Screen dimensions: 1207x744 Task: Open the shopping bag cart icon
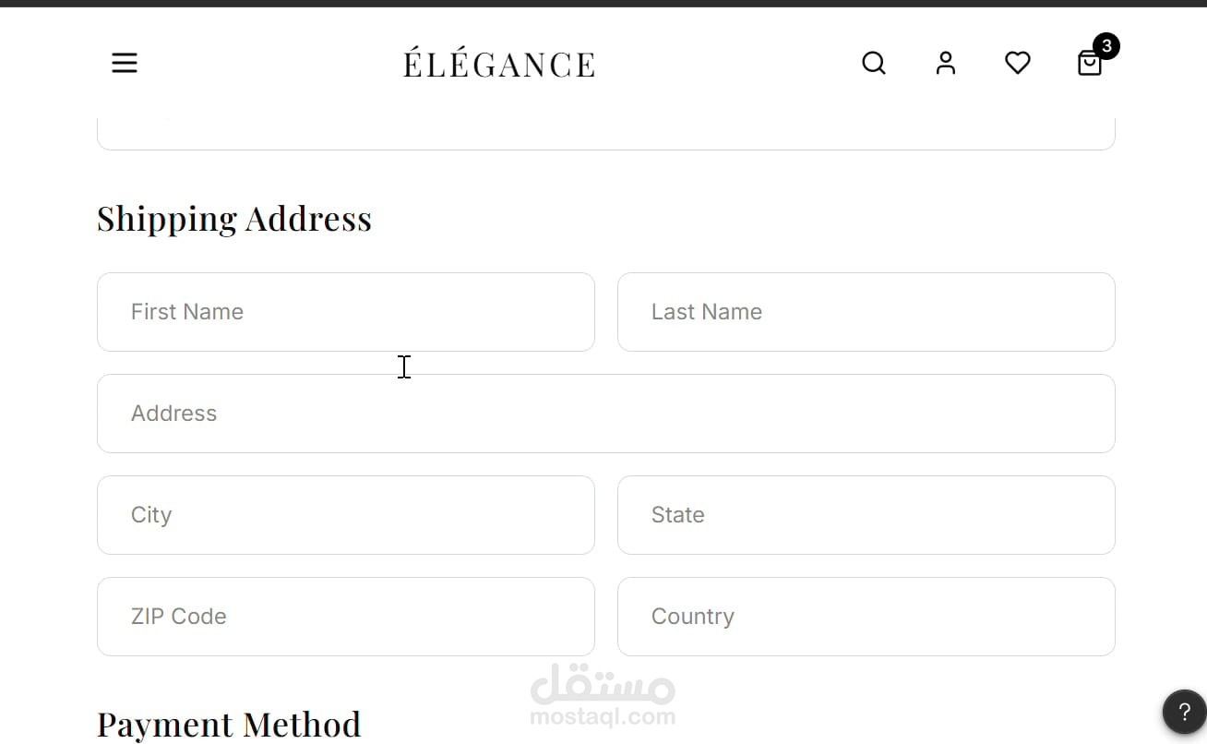click(1089, 64)
